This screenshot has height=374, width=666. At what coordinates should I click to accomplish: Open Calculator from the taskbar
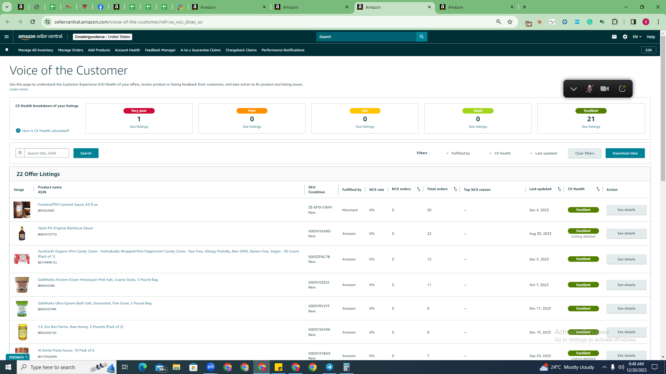tap(347, 367)
